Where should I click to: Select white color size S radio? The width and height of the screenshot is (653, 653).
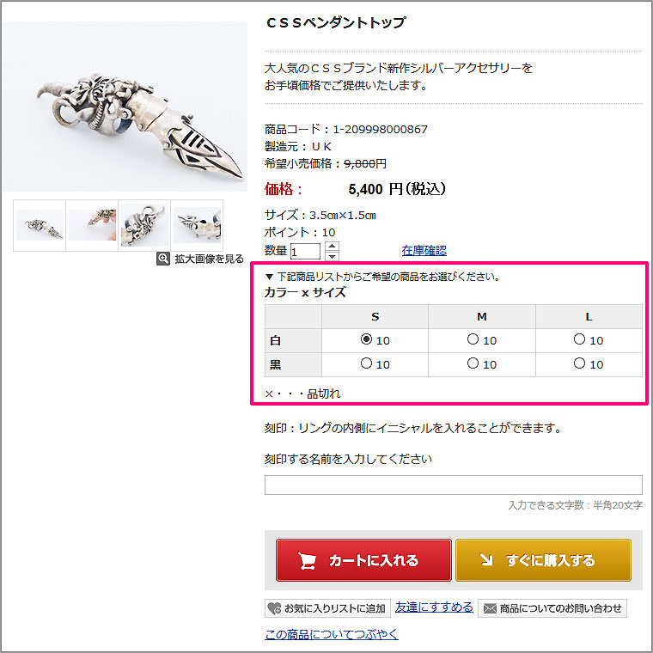point(366,339)
